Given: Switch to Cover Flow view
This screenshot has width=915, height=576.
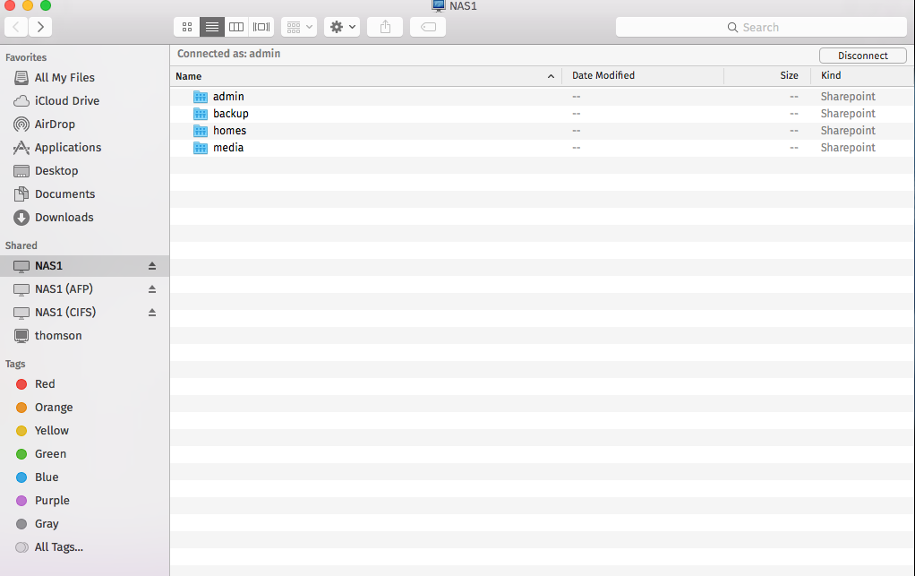Looking at the screenshot, I should tap(261, 27).
